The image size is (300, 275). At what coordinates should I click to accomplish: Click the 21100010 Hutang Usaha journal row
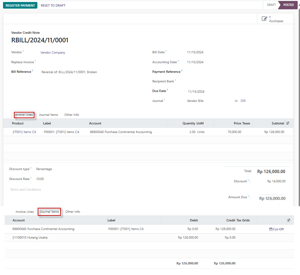[149, 238]
